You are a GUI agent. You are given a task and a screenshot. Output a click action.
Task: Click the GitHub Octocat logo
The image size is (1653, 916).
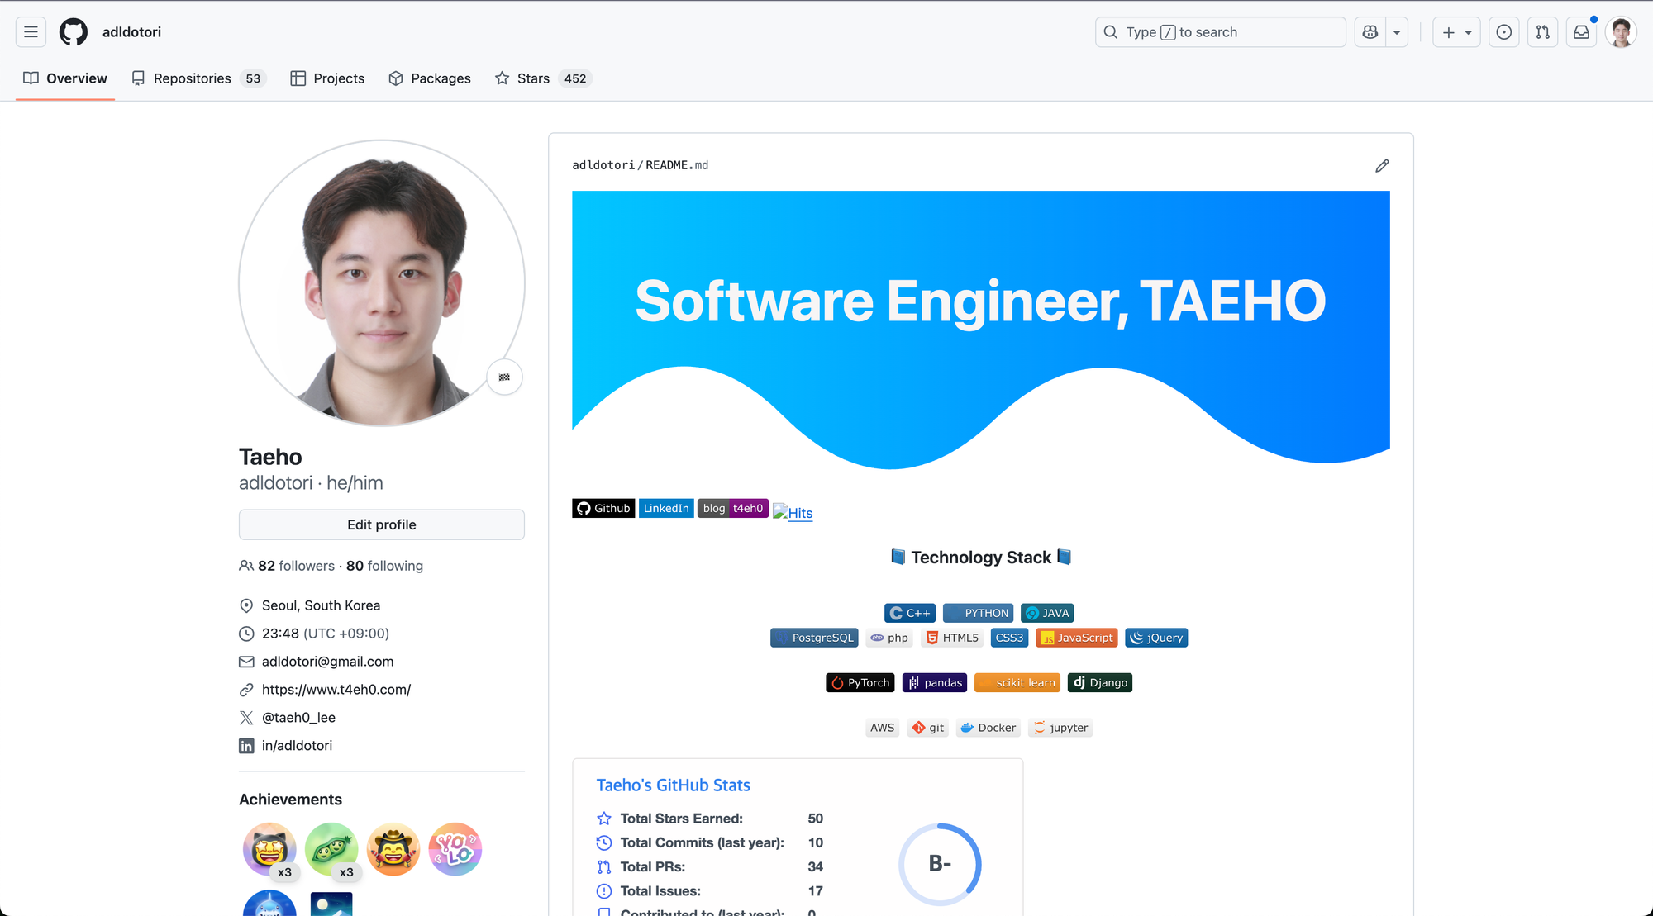pos(74,32)
